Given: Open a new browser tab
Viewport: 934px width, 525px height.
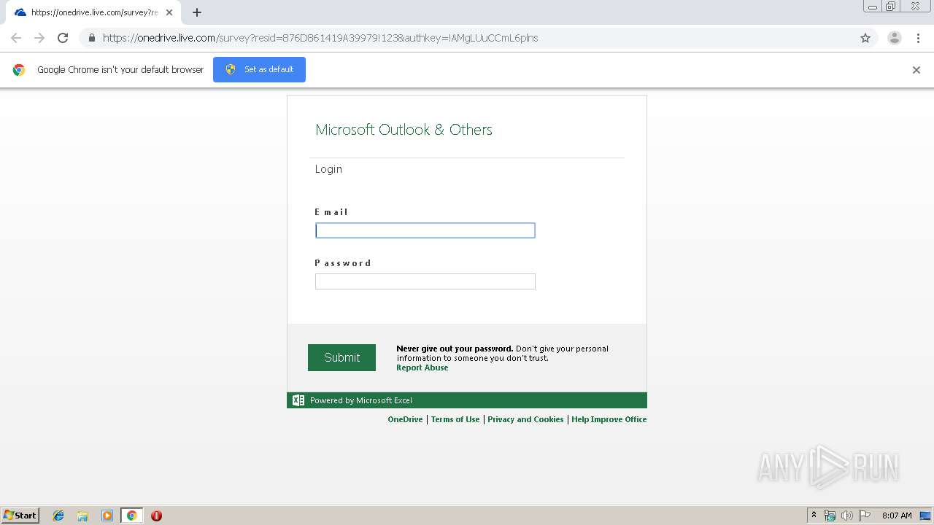Looking at the screenshot, I should point(197,12).
